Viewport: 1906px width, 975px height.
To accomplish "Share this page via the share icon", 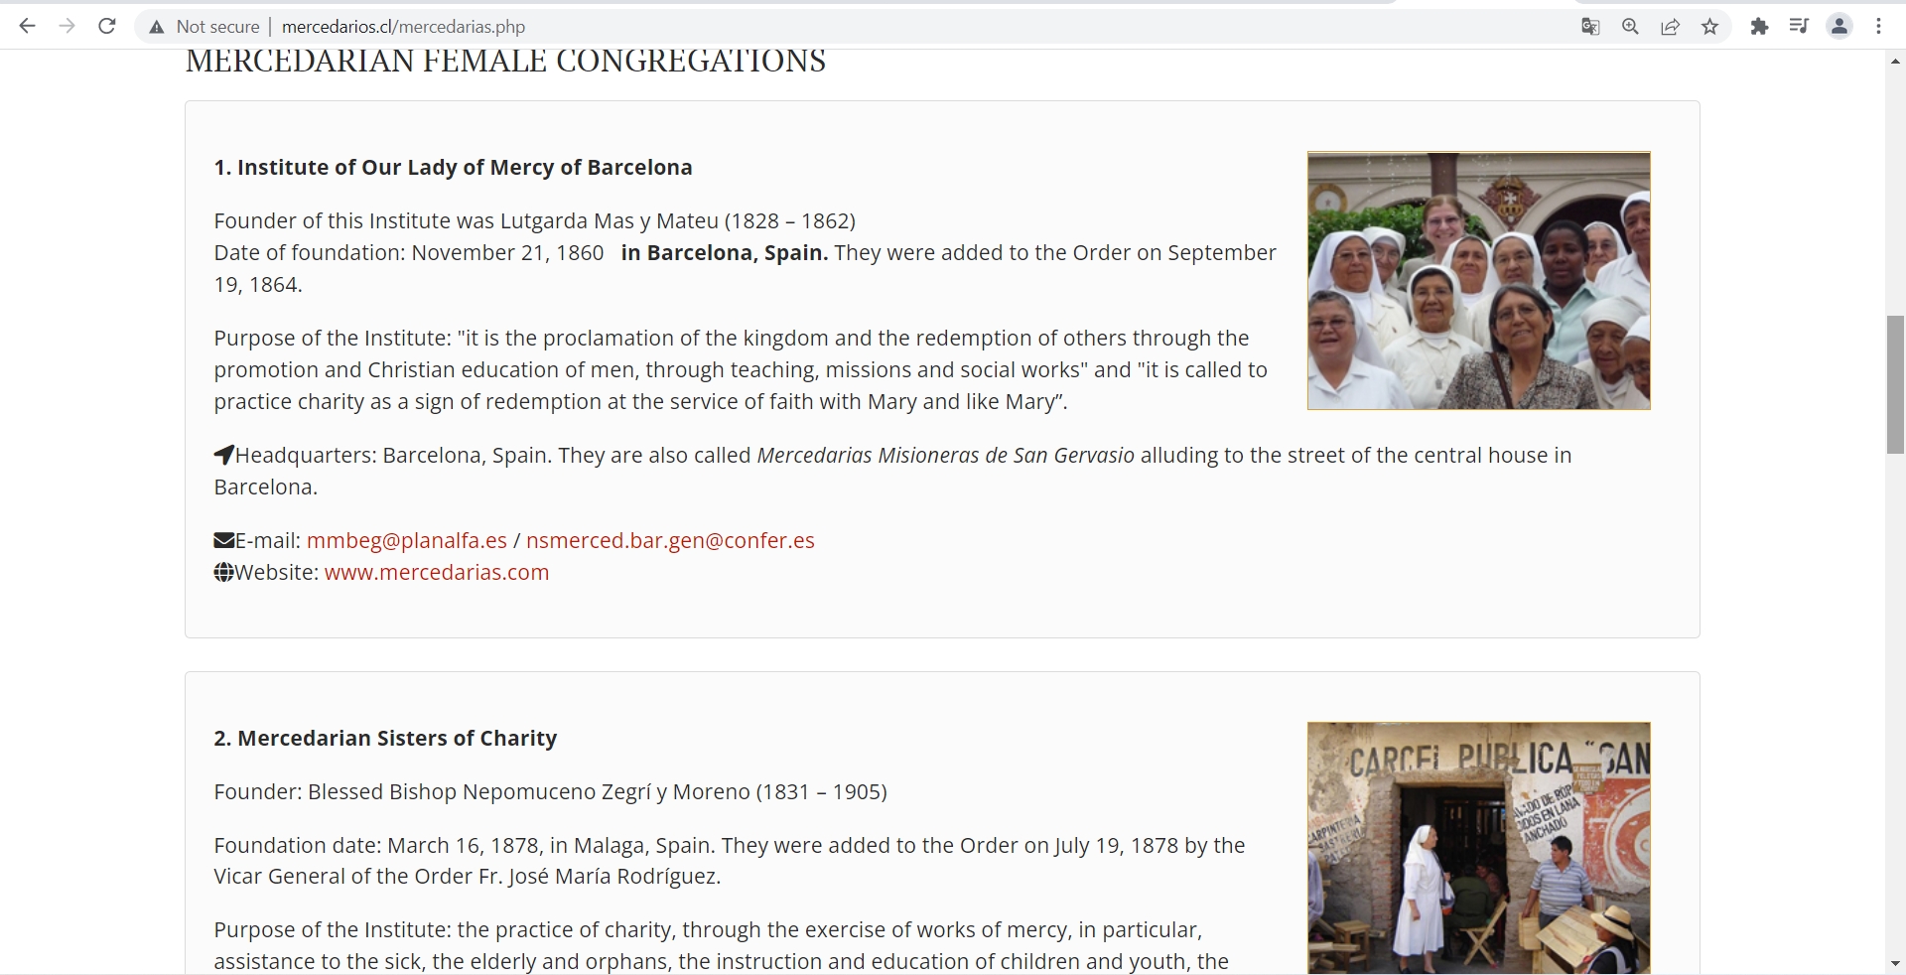I will tap(1671, 27).
